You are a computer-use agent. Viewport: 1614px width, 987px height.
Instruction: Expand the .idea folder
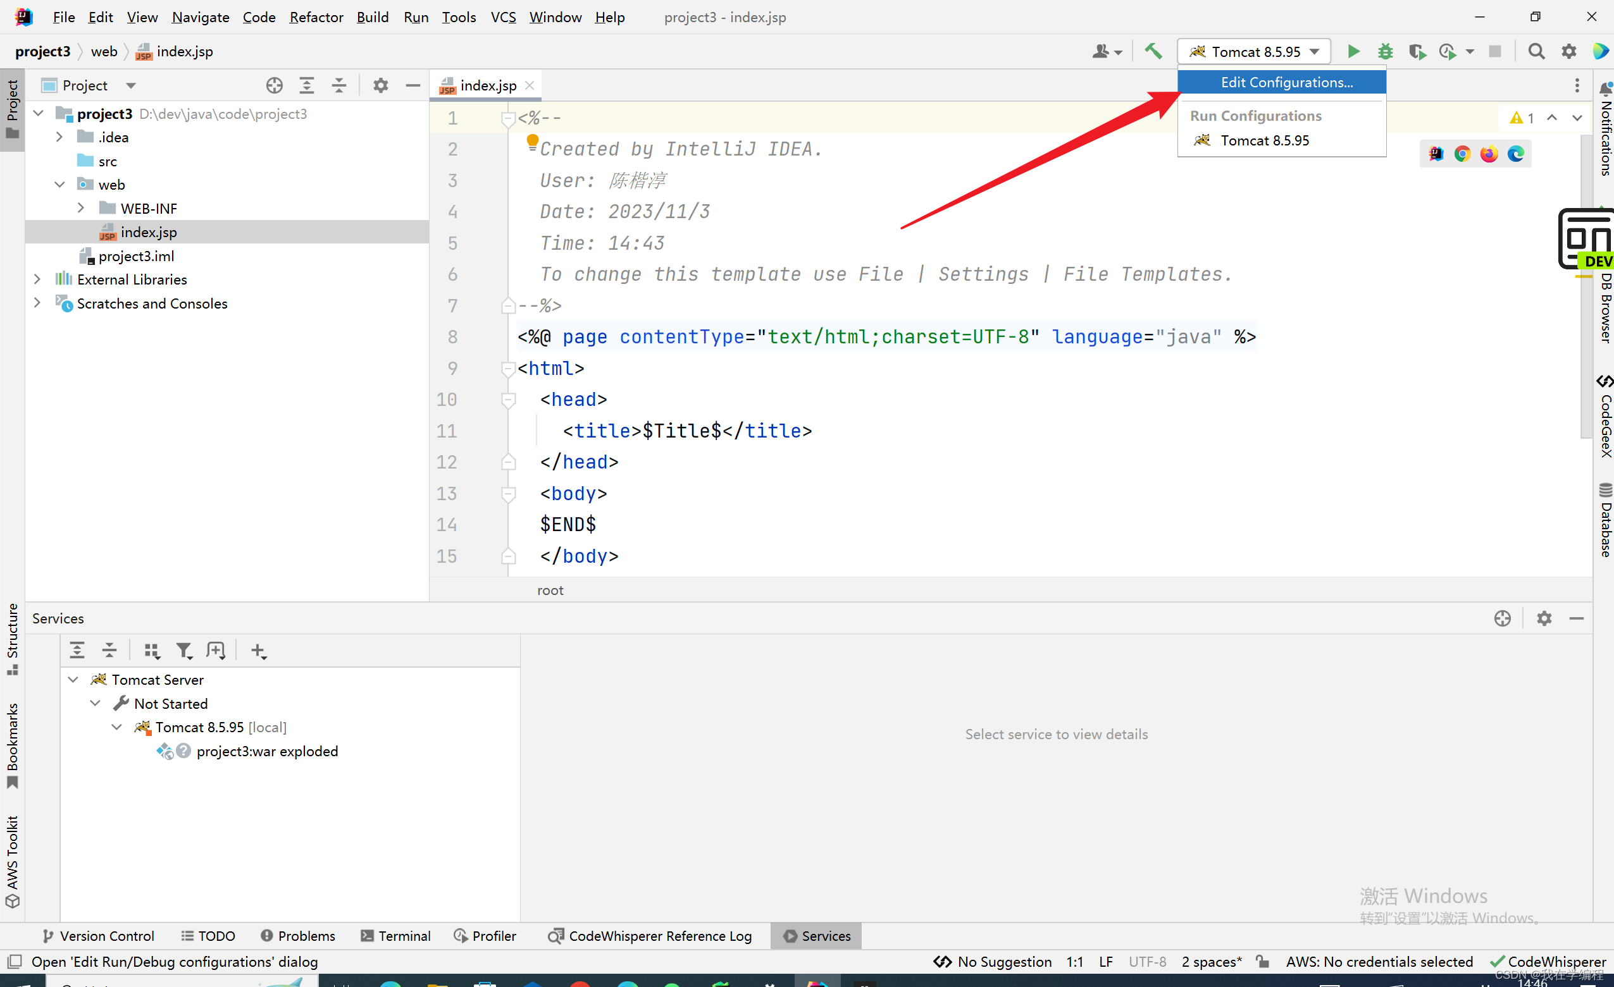pyautogui.click(x=59, y=137)
